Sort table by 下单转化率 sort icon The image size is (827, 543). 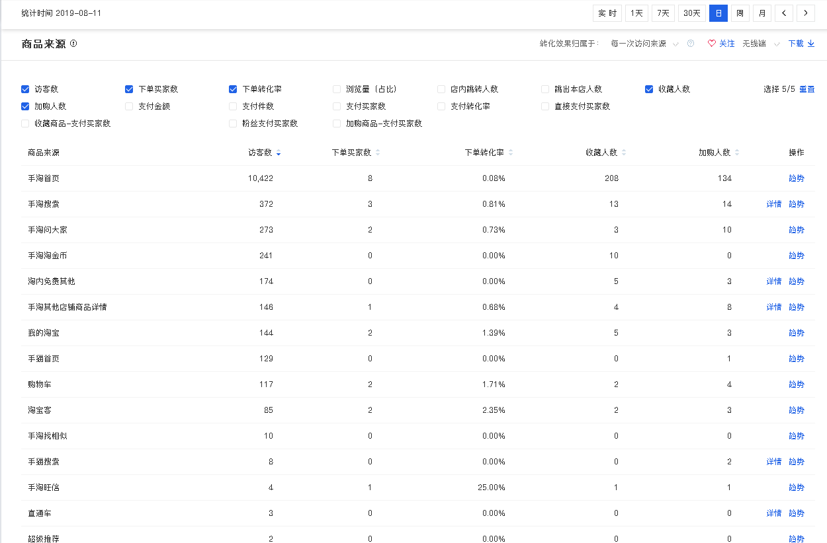click(510, 153)
